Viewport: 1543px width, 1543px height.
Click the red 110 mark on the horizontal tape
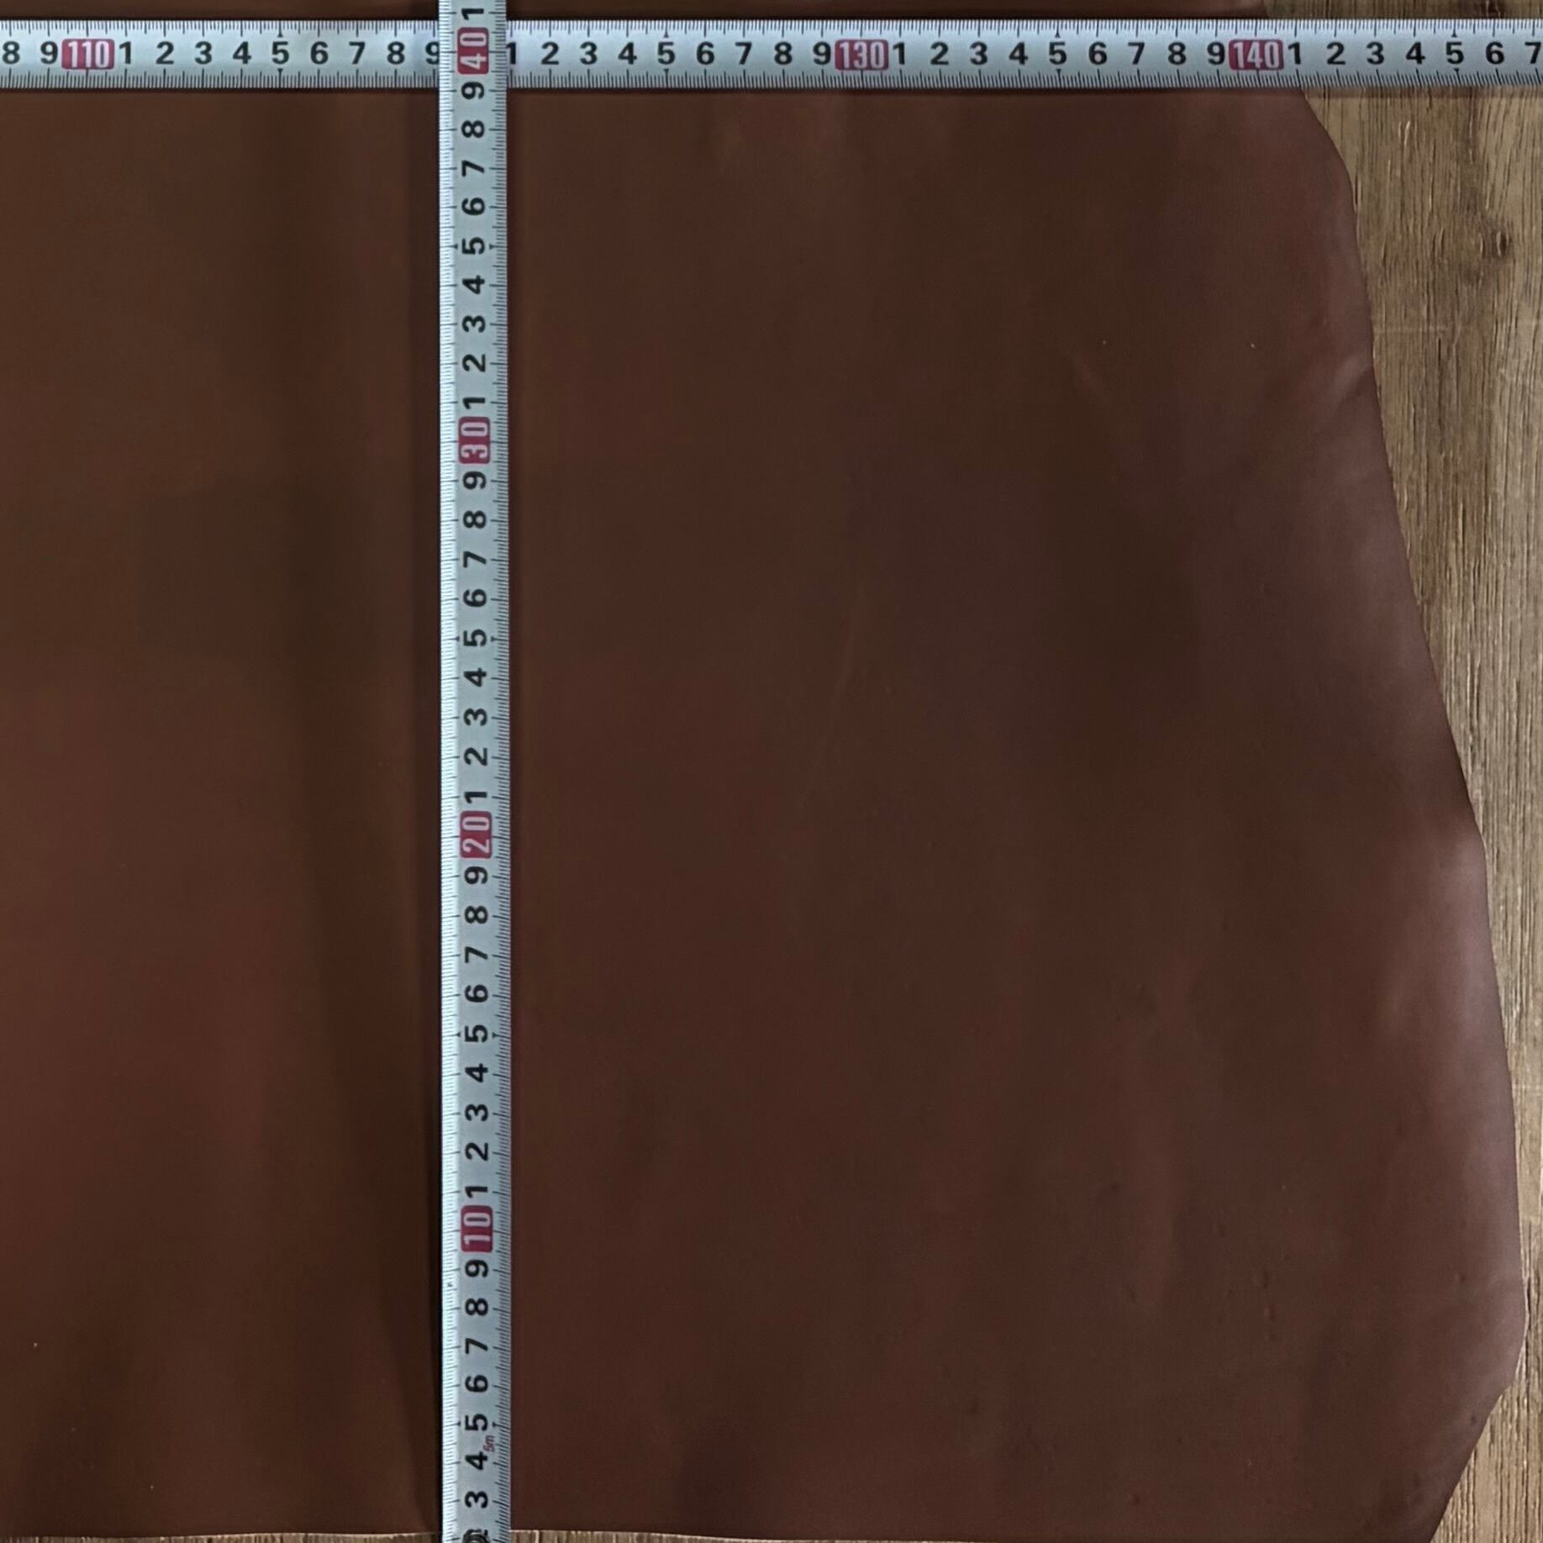(88, 55)
